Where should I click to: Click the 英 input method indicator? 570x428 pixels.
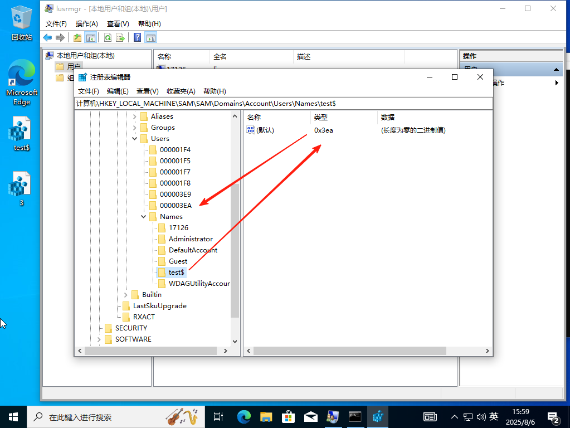[494, 417]
